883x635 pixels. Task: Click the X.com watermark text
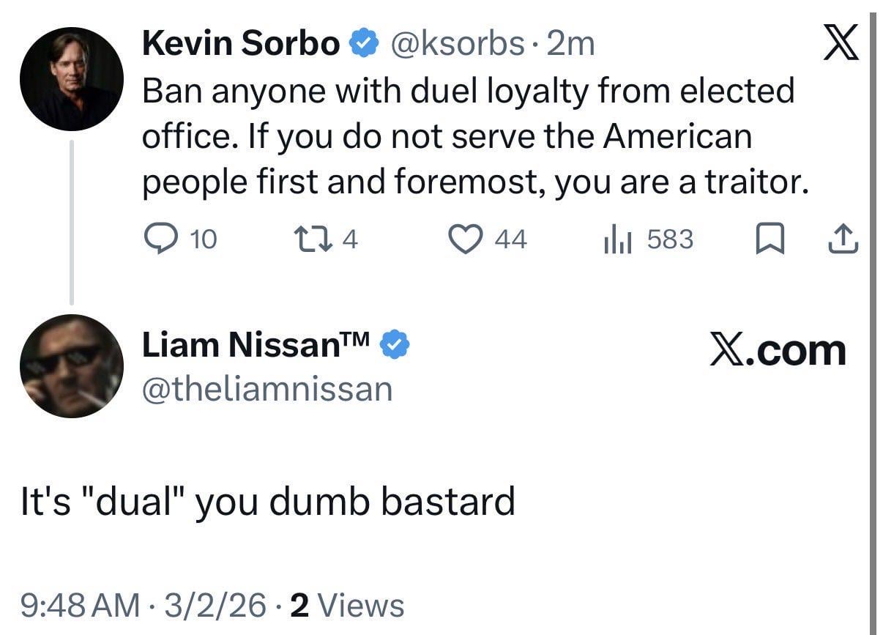[778, 351]
